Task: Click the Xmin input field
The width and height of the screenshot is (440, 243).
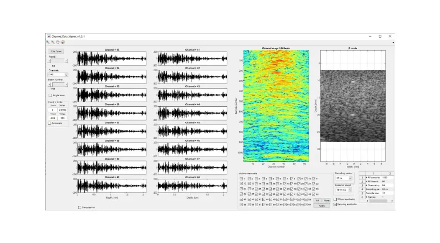Action: click(53, 110)
